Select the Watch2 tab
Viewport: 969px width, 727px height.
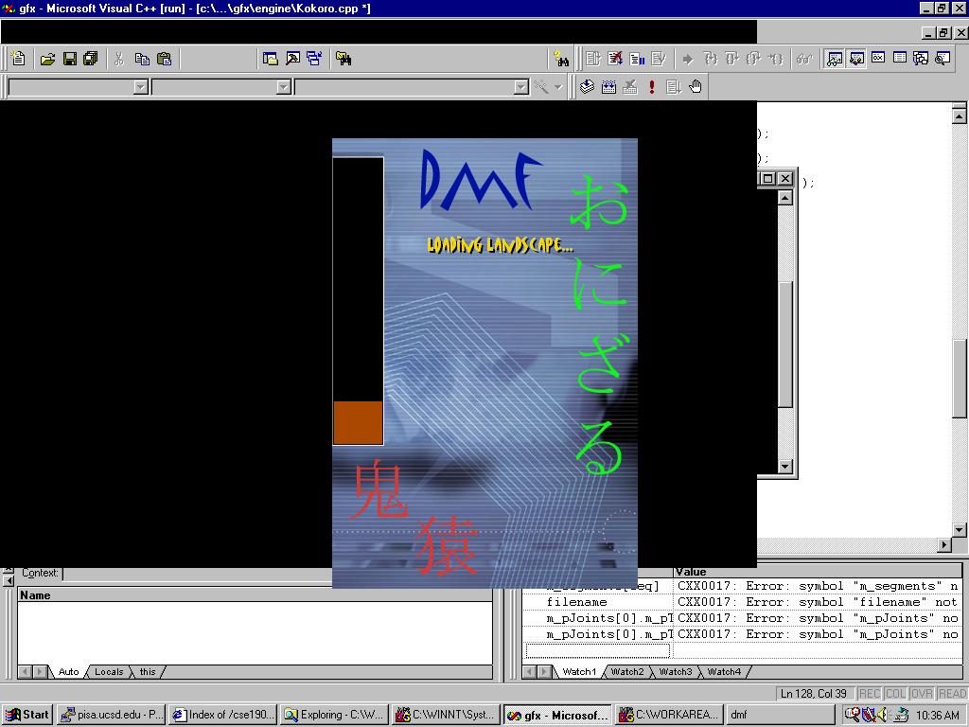[x=626, y=672]
